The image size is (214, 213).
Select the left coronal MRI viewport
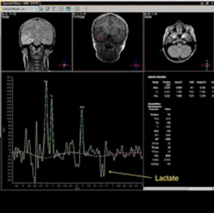(x=36, y=41)
